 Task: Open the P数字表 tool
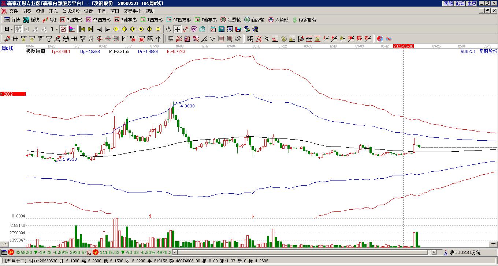(126, 20)
